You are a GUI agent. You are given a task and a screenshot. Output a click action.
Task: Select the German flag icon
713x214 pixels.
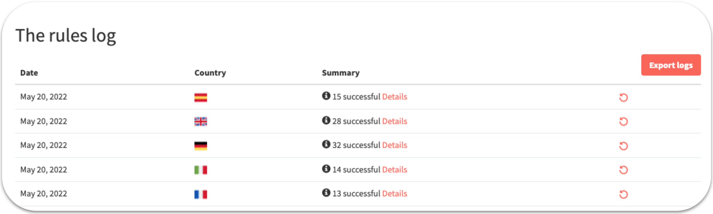(x=201, y=146)
